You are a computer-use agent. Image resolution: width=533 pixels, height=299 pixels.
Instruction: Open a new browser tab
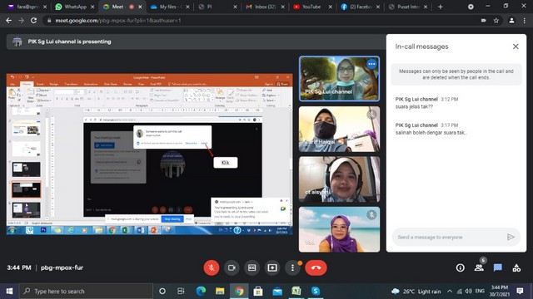click(x=441, y=7)
